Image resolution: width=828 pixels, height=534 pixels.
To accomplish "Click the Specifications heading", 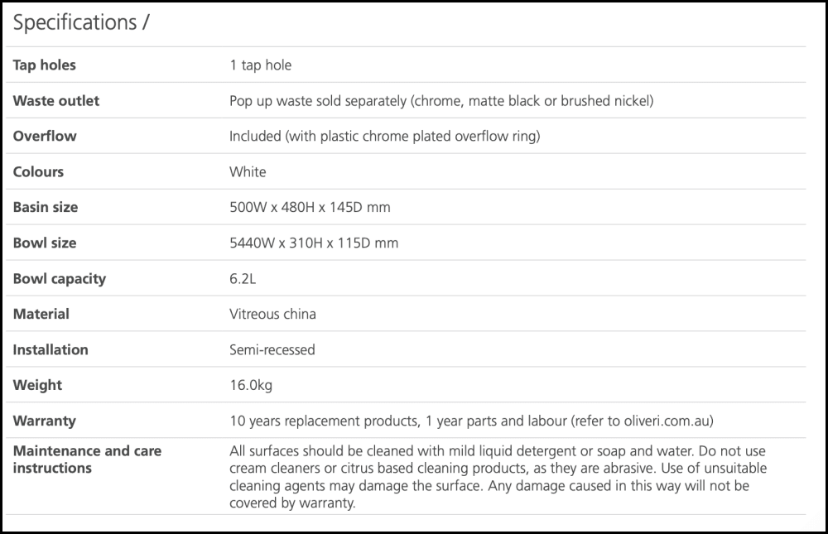I will click(80, 23).
